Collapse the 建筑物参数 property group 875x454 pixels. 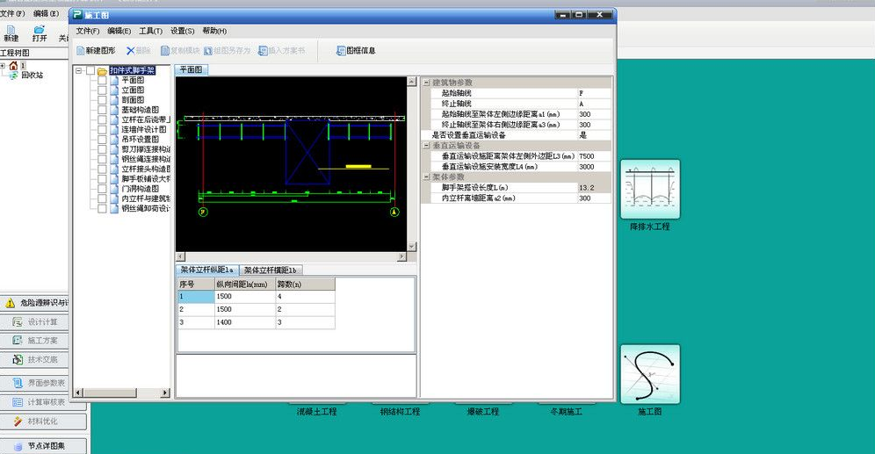427,83
